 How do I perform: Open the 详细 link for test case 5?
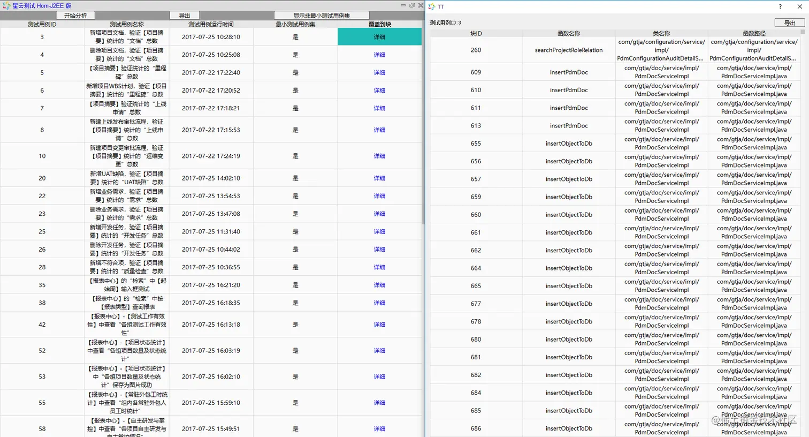click(x=379, y=72)
